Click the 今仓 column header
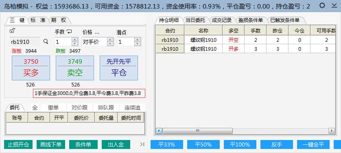The width and height of the screenshot is (341, 153). [299, 31]
